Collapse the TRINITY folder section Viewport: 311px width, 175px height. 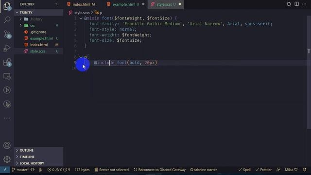[39, 12]
